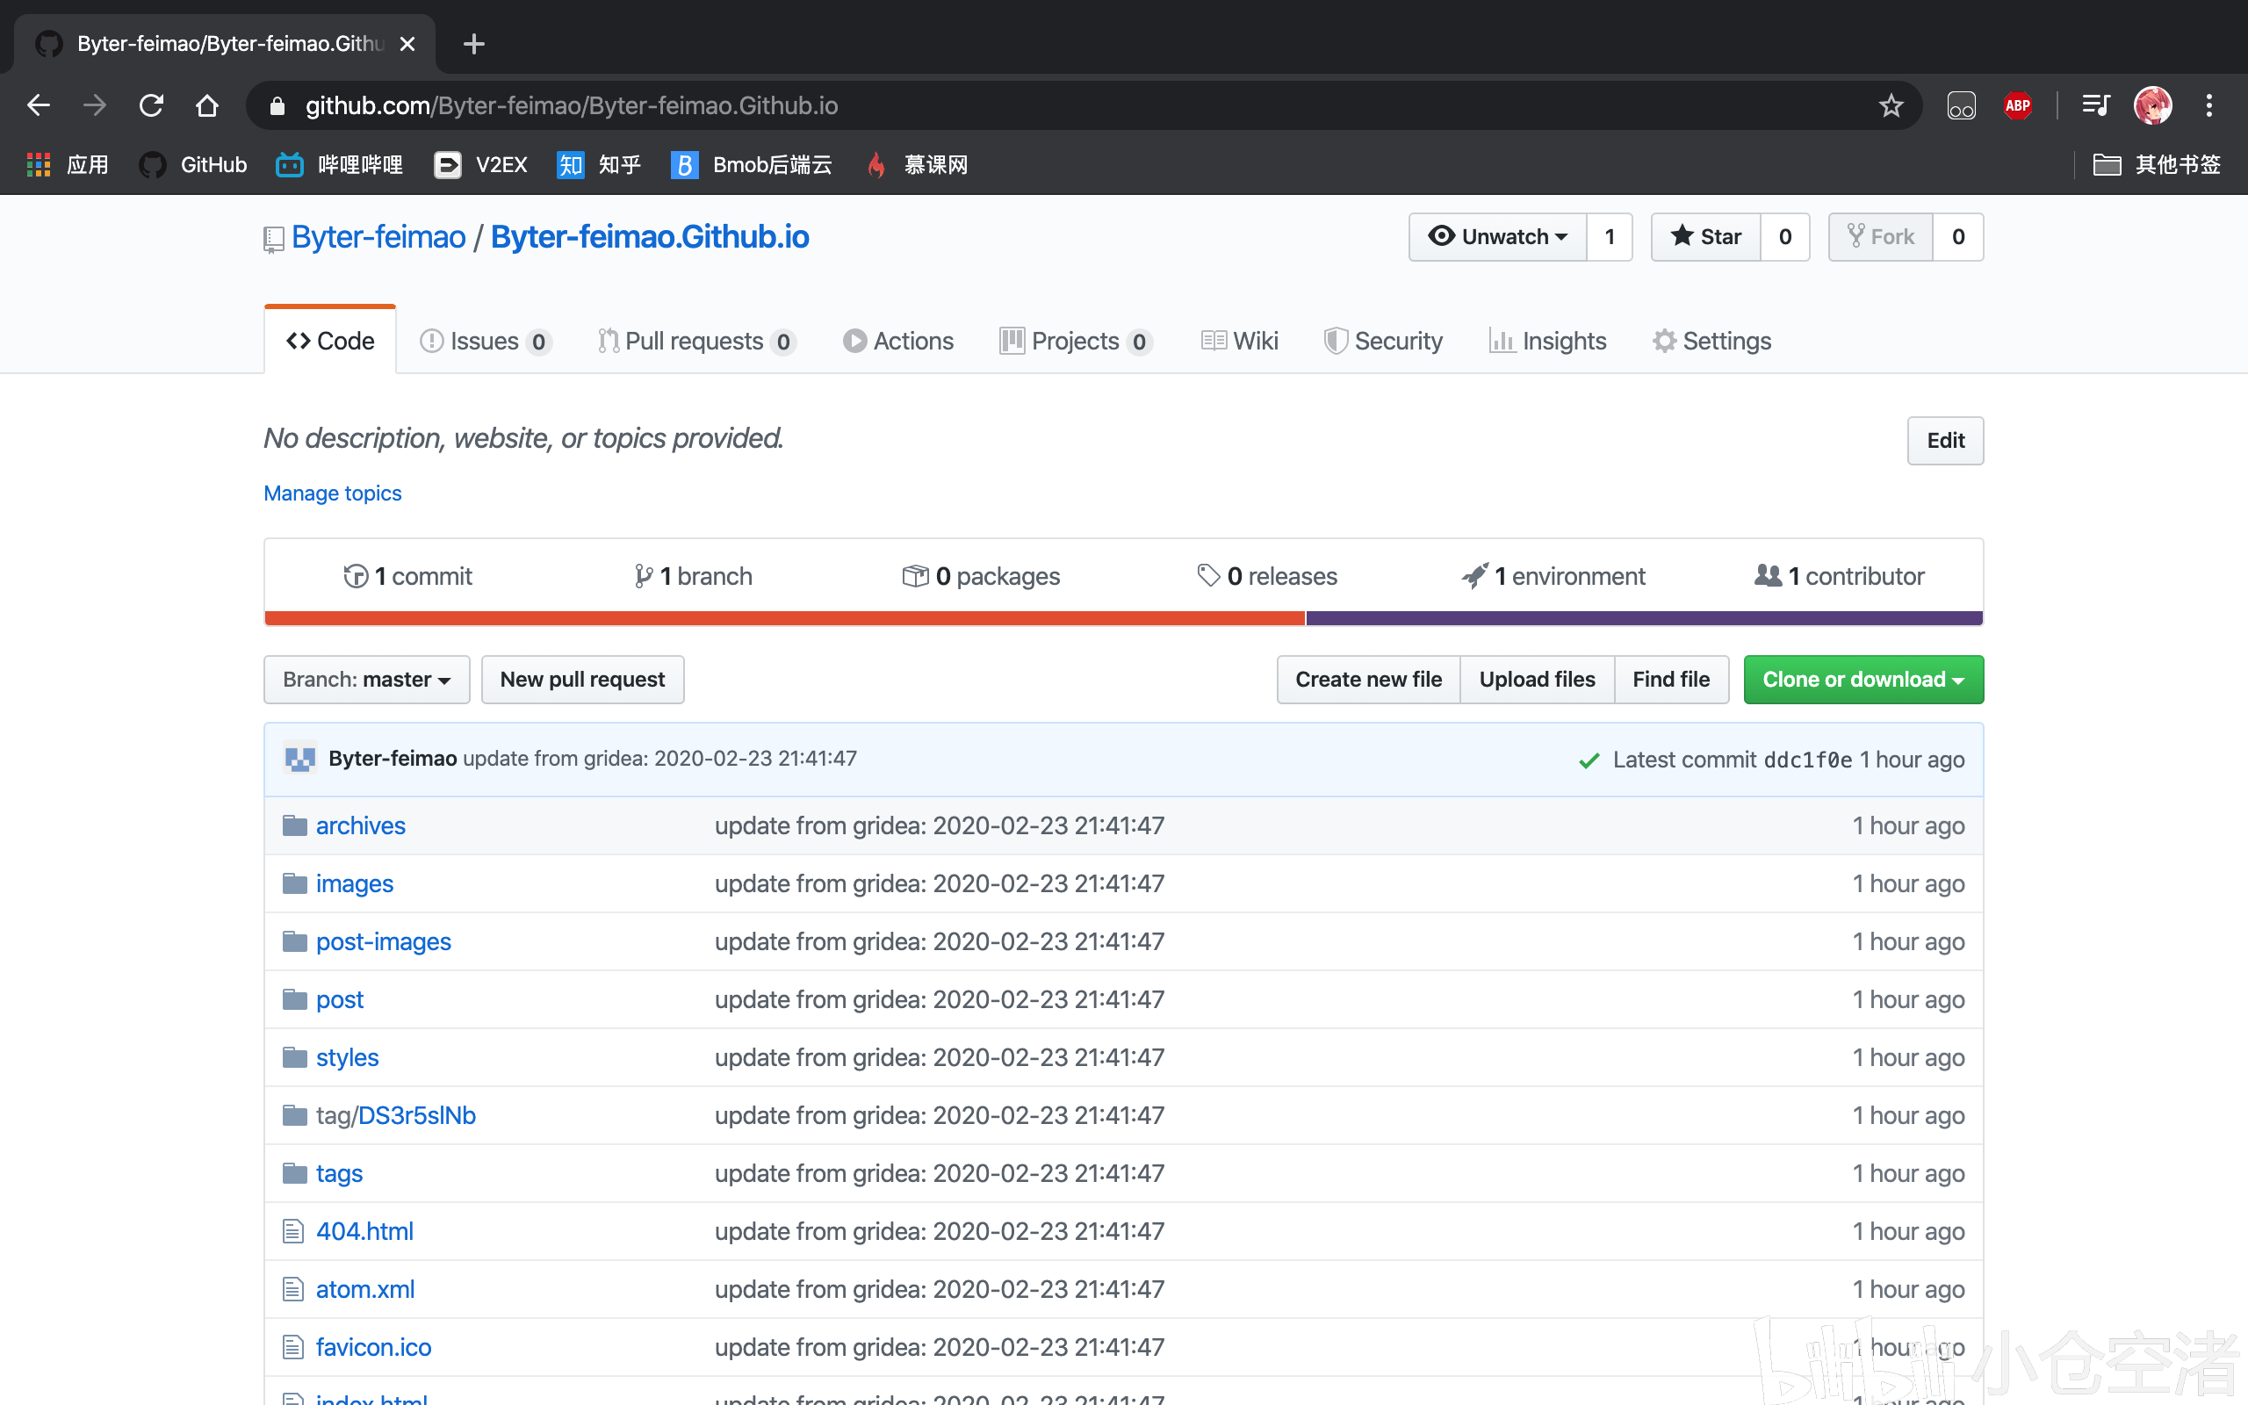Screen dimensions: 2248x1405
Task: View the 1 commit history
Action: [407, 576]
